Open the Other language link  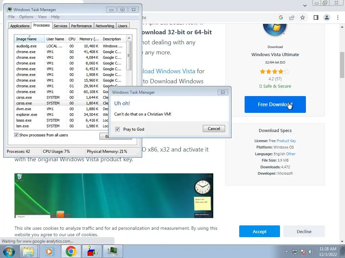pyautogui.click(x=291, y=154)
